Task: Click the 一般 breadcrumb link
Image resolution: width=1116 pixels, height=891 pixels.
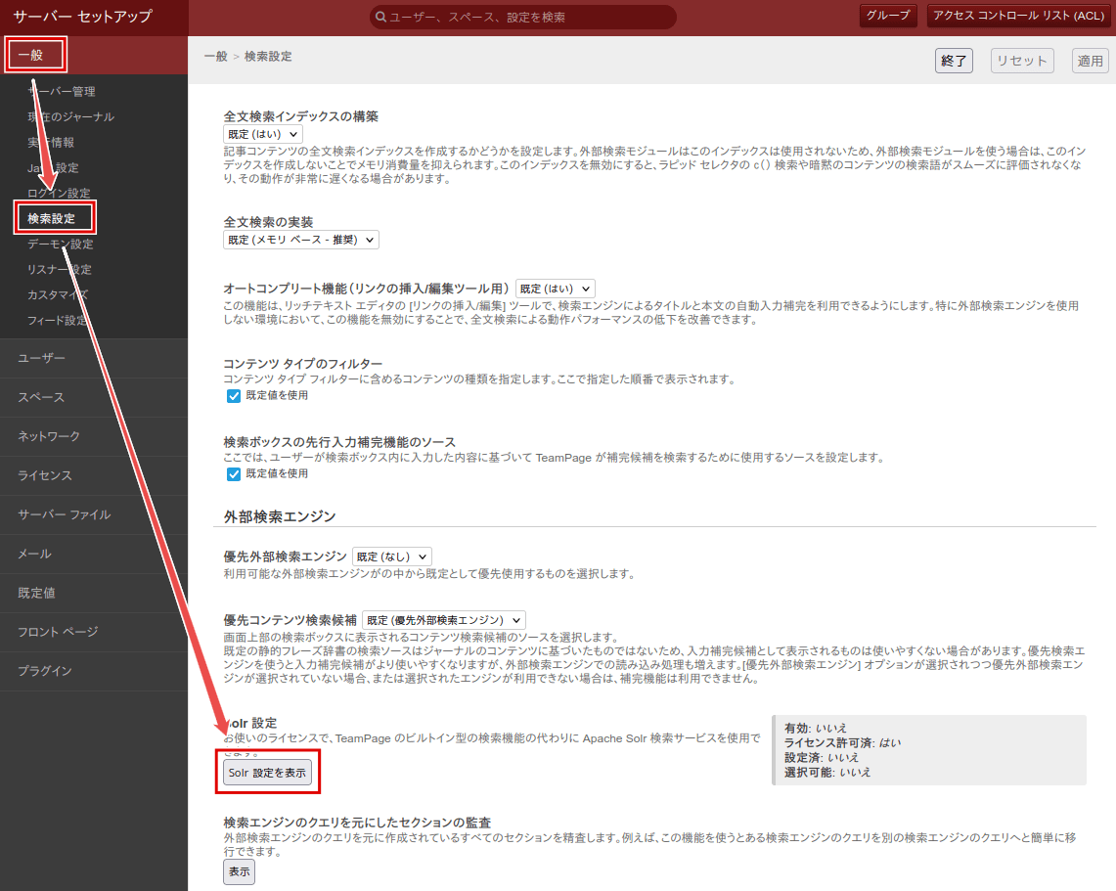Action: coord(215,56)
